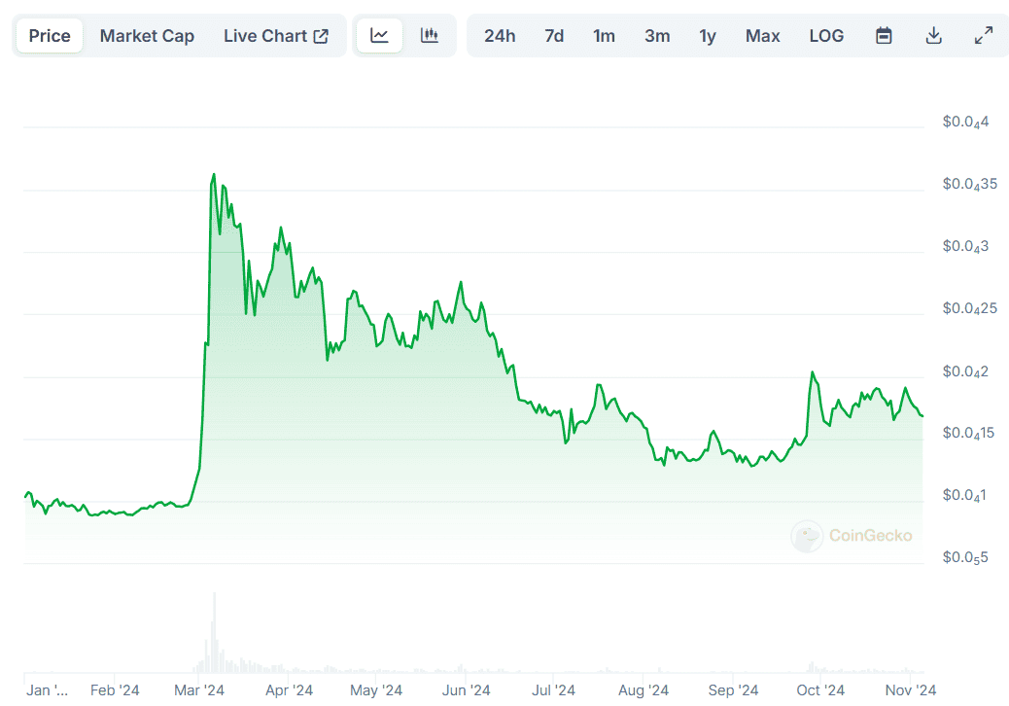Click the tallest volume bar in March
Image resolution: width=1009 pixels, height=706 pixels.
pos(214,633)
